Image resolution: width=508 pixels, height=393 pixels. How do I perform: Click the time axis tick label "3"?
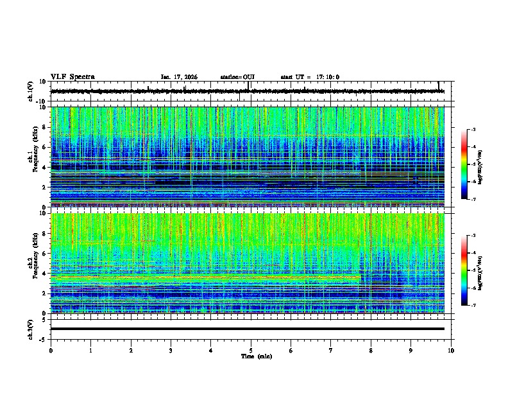click(171, 351)
